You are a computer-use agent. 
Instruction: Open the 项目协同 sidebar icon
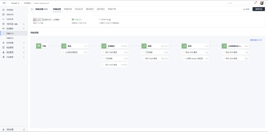click(3, 14)
